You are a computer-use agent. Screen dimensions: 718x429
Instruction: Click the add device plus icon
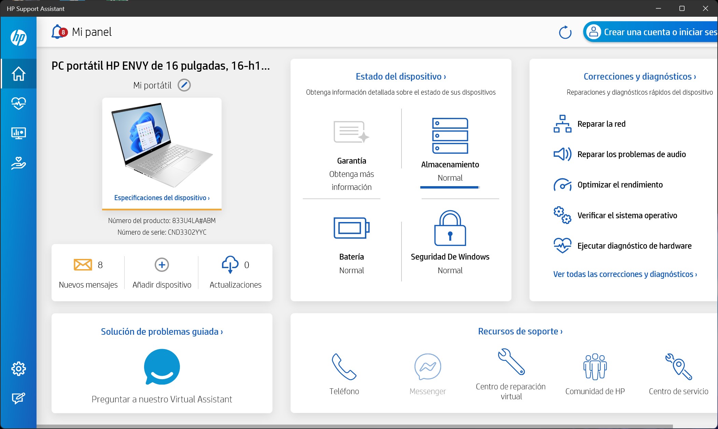pos(162,265)
